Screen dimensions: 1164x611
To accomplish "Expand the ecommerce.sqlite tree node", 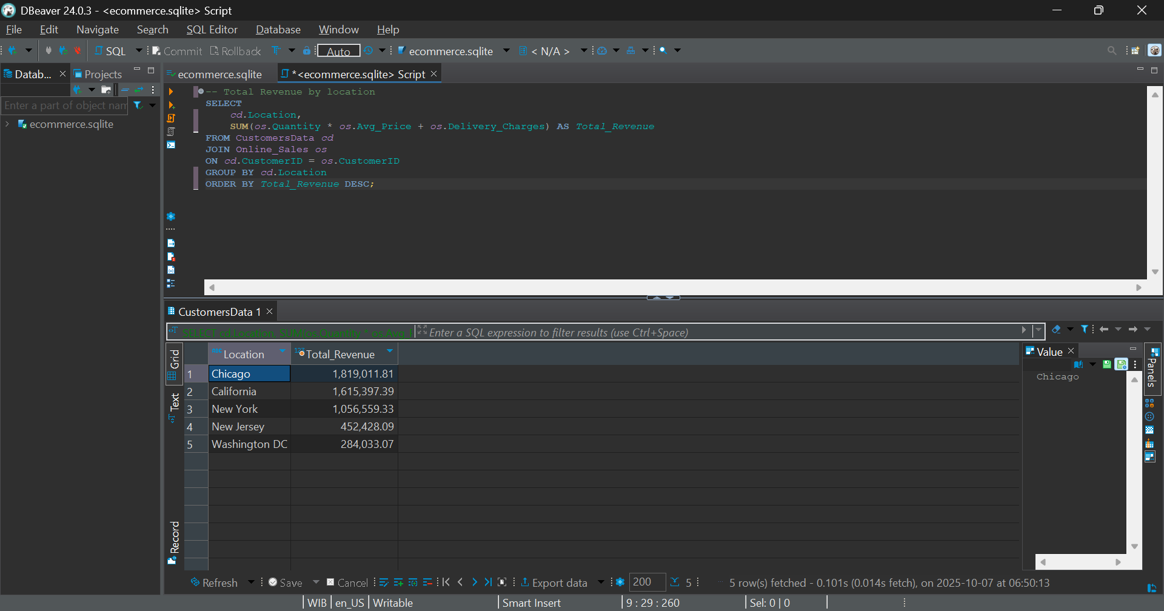I will [7, 124].
